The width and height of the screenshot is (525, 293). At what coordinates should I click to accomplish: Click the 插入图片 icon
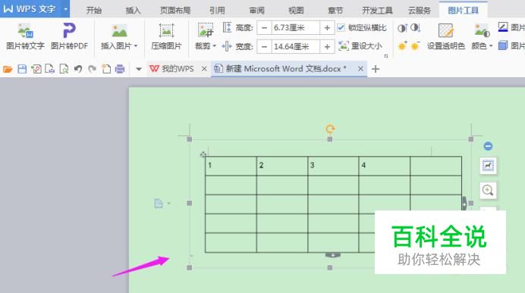(119, 31)
